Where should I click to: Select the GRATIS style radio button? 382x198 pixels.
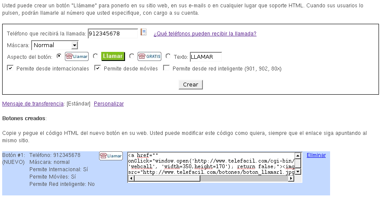(x=132, y=56)
